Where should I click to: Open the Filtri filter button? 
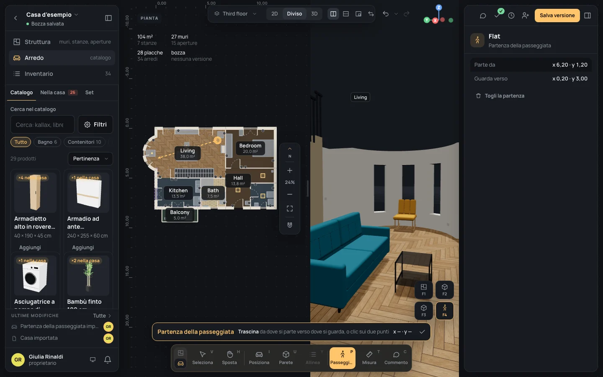(x=95, y=124)
